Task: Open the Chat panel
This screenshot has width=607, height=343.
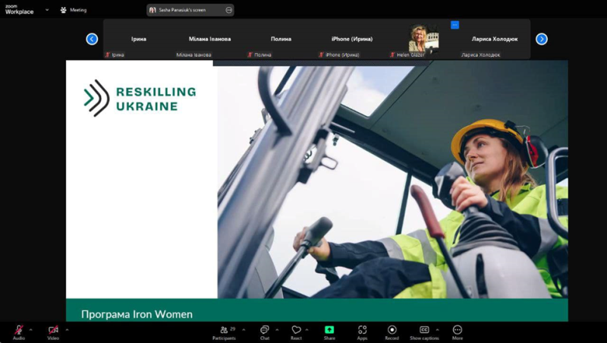Action: pyautogui.click(x=264, y=330)
